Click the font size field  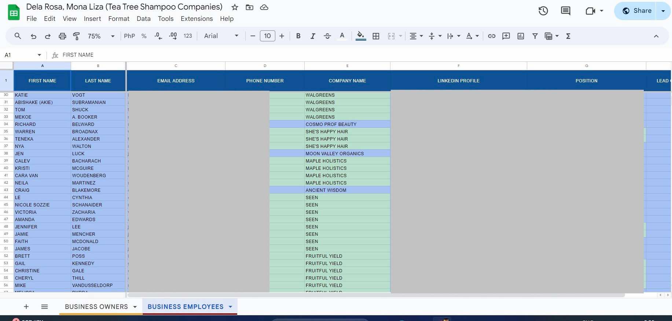(x=268, y=36)
